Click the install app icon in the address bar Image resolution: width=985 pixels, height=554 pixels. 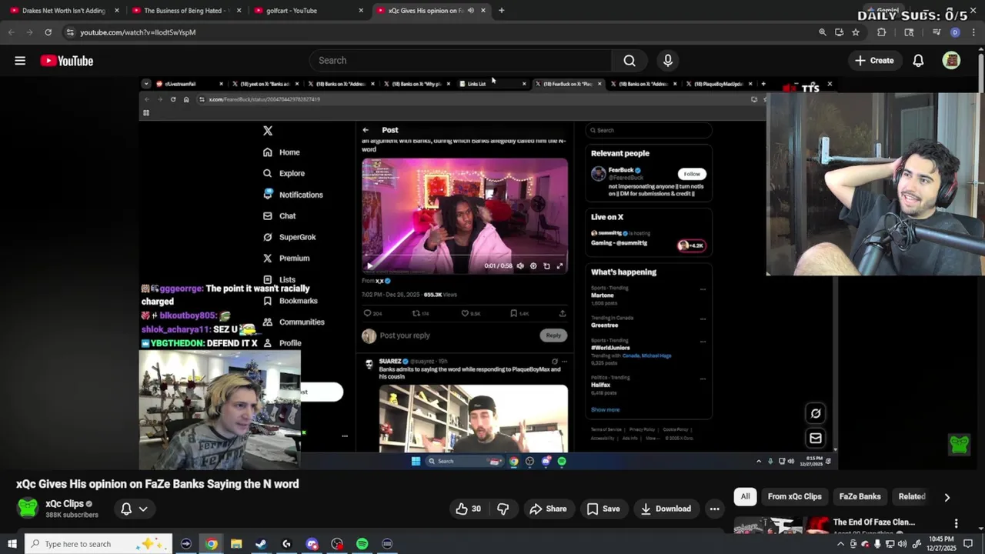click(x=839, y=32)
